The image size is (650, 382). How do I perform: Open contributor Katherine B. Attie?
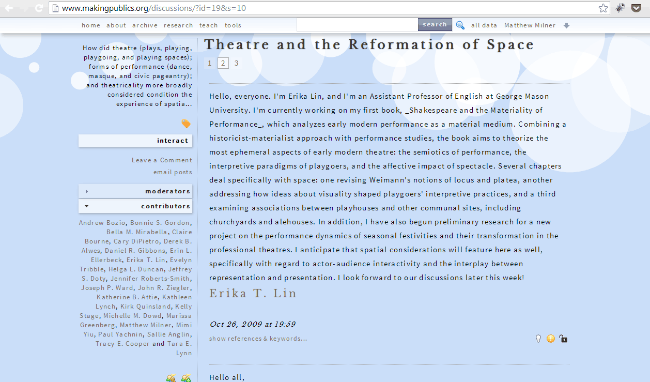[127, 297]
